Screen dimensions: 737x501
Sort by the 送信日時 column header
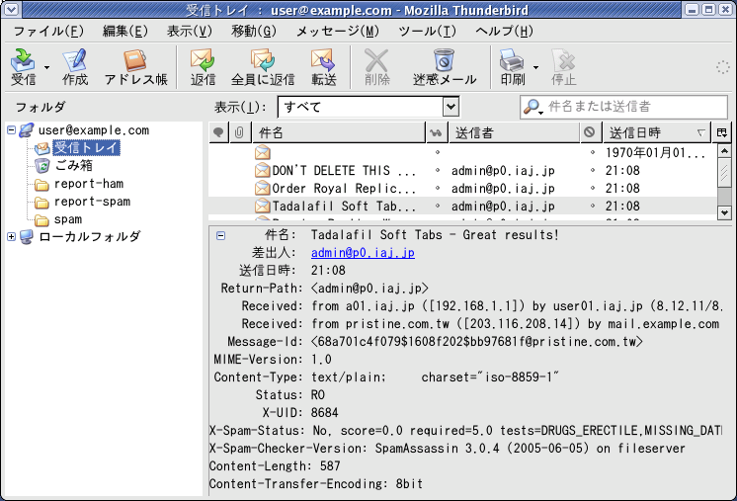pos(656,132)
